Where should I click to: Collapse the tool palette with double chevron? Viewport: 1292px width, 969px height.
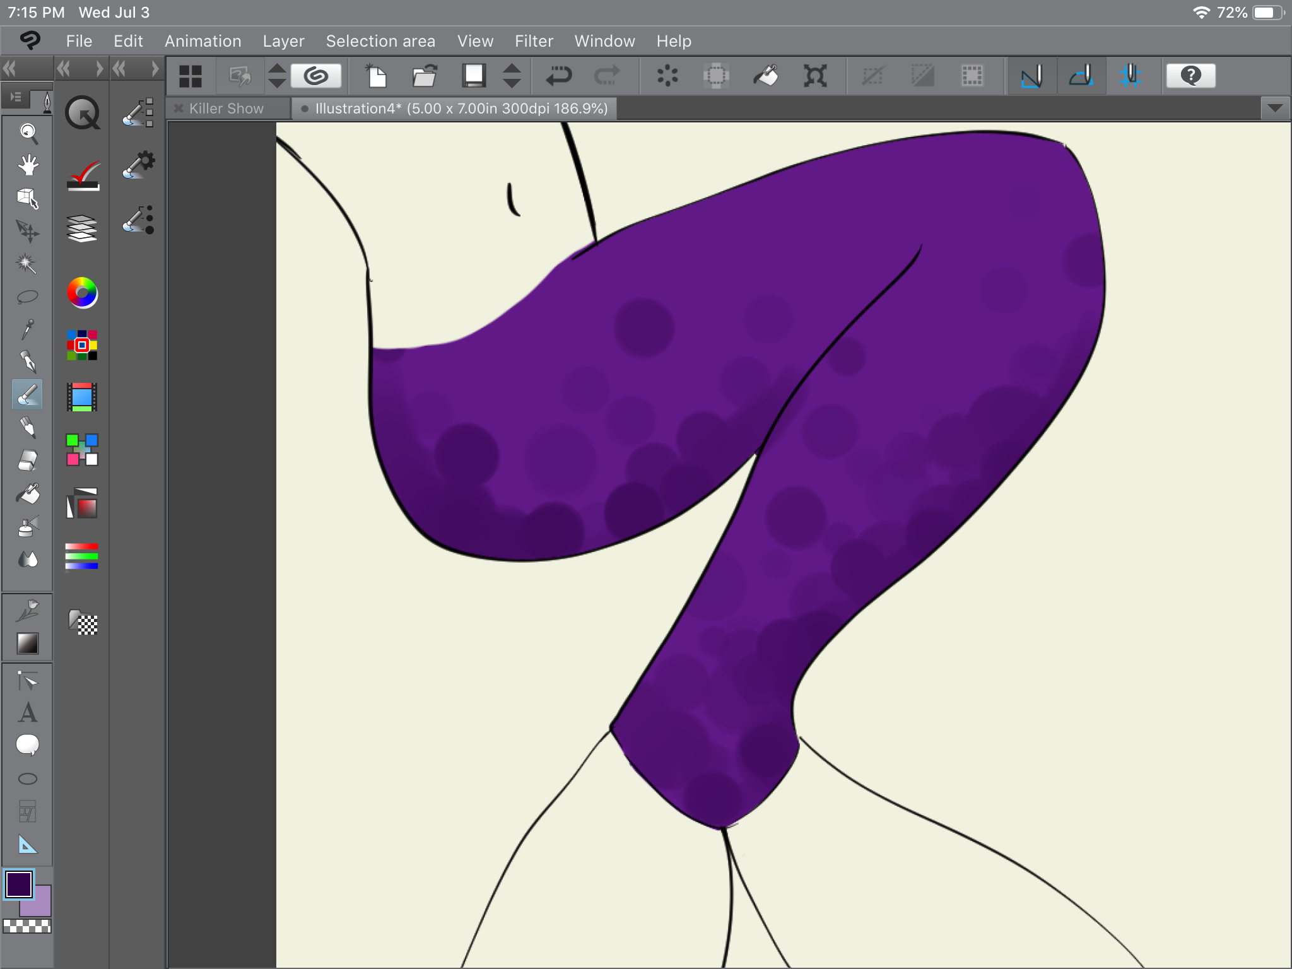pos(10,68)
